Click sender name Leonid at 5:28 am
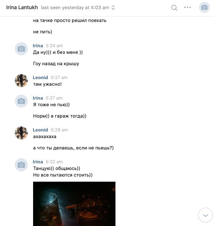The image size is (214, 226). tap(40, 130)
